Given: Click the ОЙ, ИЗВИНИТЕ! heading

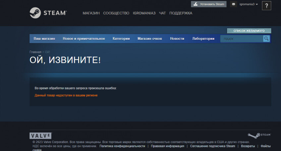Looking at the screenshot, I should pyautogui.click(x=65, y=60).
